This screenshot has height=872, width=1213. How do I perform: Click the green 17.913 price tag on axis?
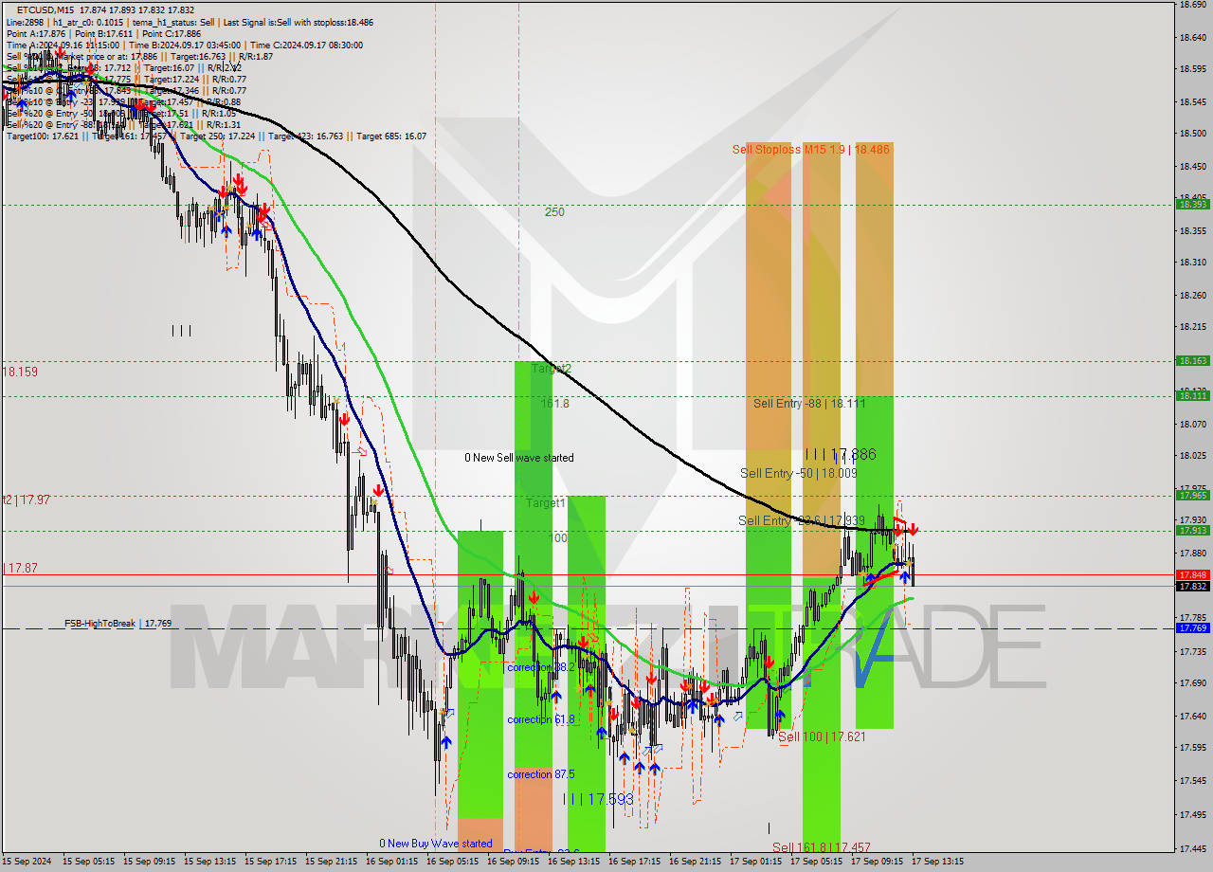(x=1192, y=530)
